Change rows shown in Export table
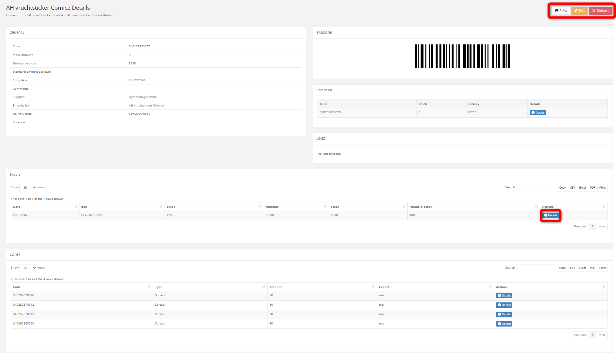Screen dimensions: 616x353 coord(28,187)
